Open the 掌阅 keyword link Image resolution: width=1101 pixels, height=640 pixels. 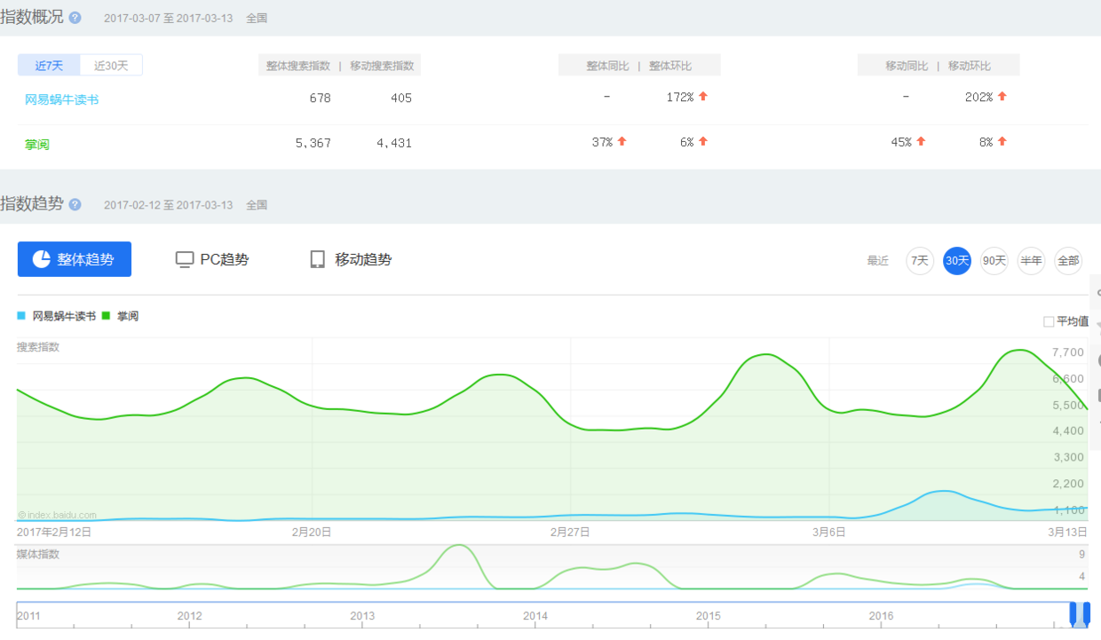pyautogui.click(x=37, y=144)
